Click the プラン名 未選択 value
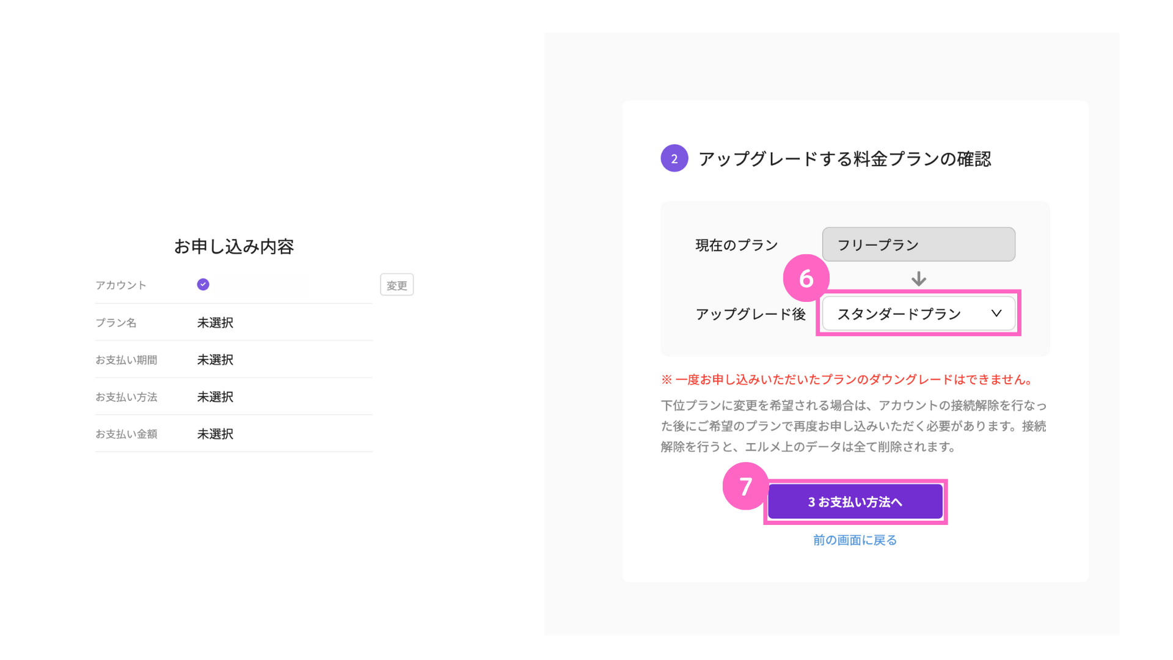Screen dimensions: 1173x660 pos(215,323)
